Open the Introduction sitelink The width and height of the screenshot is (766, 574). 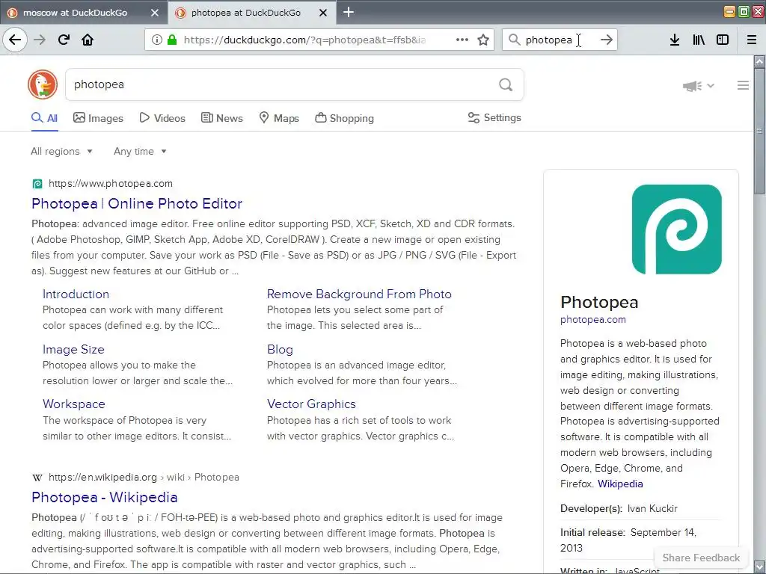coord(76,294)
